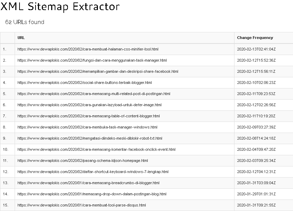Open the memasang-drop-down-dalam-postingan-blog URL
The width and height of the screenshot is (293, 211).
coord(92,194)
